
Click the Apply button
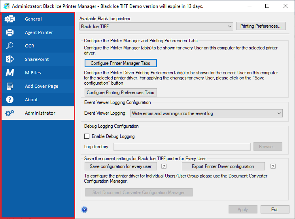243,210
